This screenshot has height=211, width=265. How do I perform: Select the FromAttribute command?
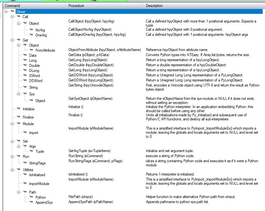[x=45, y=50]
